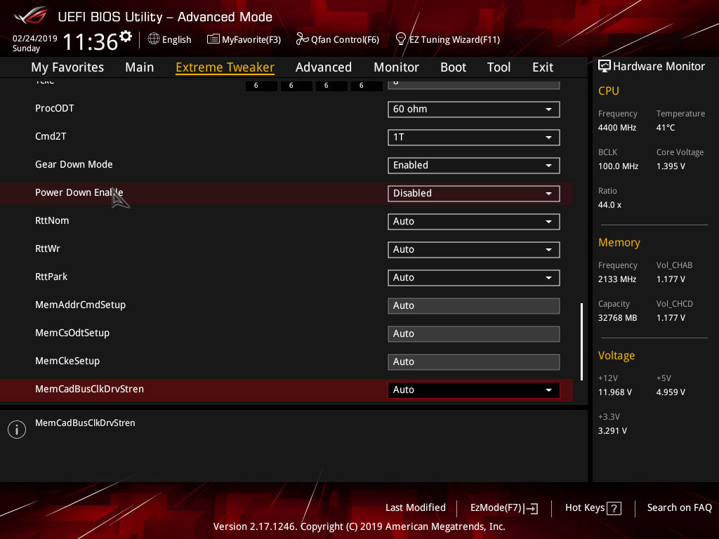Click the settings gear icon beside the clock
This screenshot has height=539, width=719.
125,36
